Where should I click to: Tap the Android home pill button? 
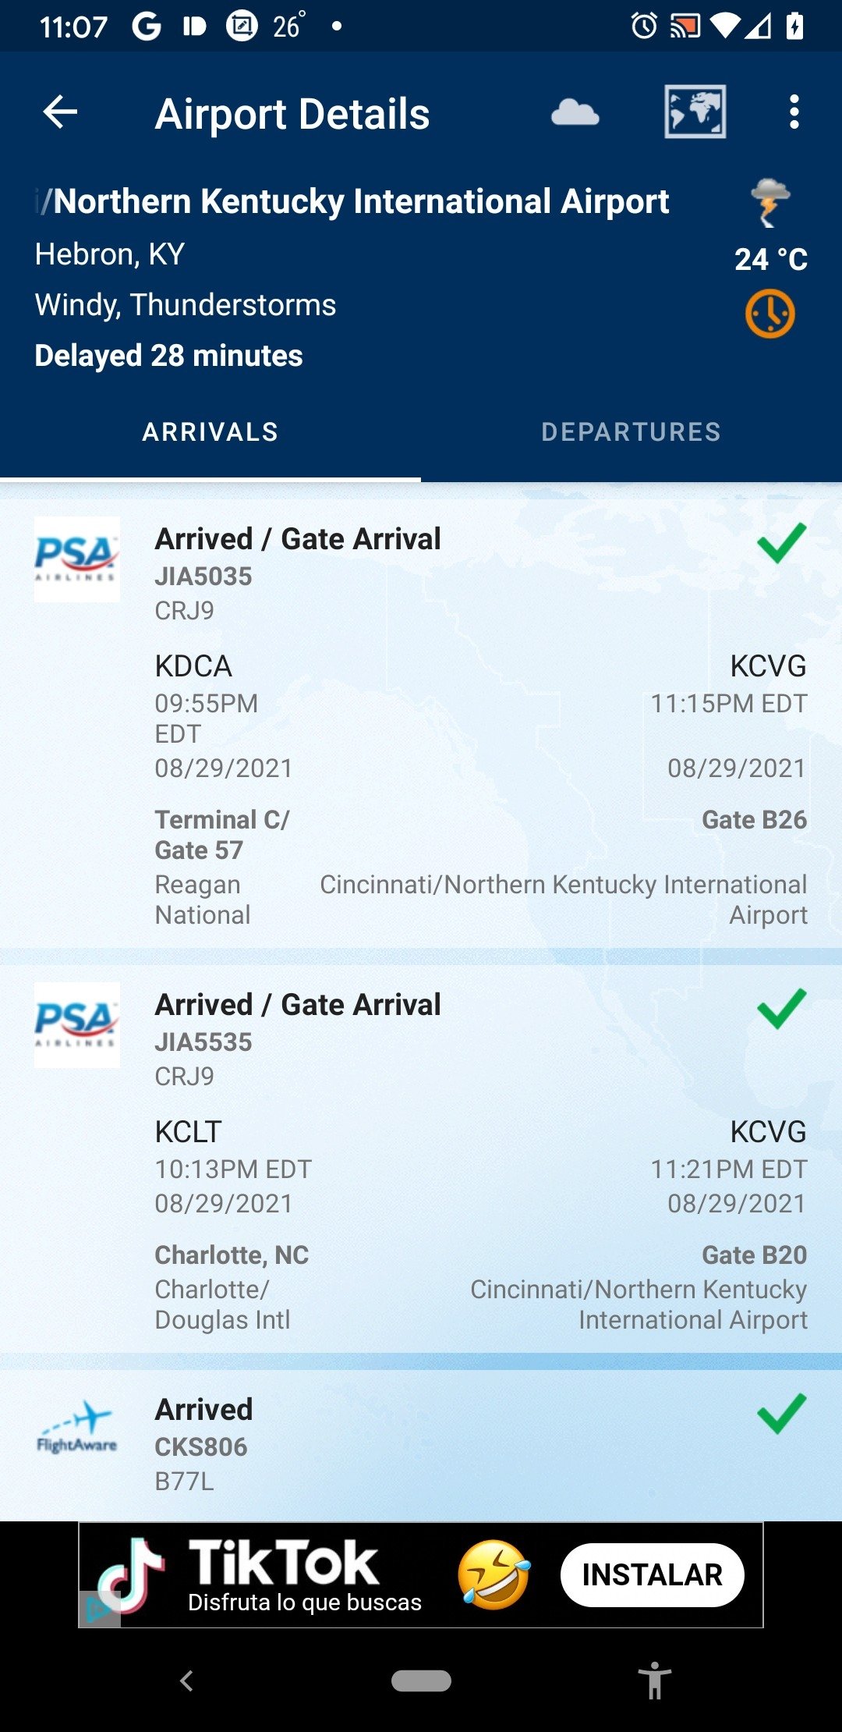[421, 1681]
